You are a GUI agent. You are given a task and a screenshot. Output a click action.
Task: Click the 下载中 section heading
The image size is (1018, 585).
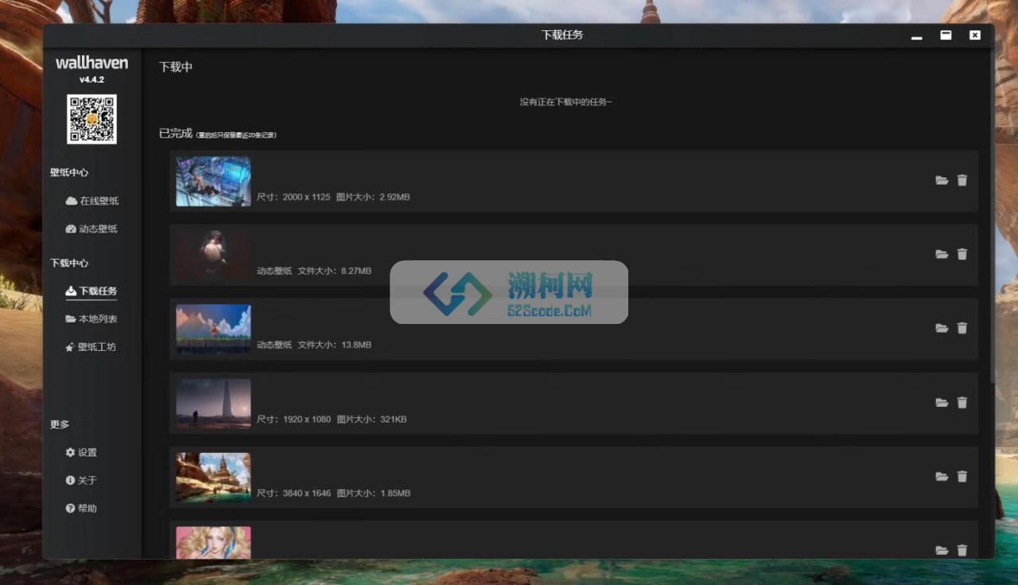176,67
